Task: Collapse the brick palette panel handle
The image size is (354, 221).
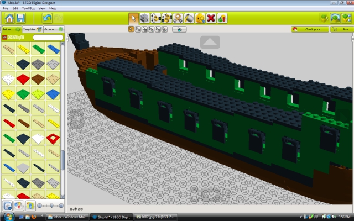Action: coord(66,39)
